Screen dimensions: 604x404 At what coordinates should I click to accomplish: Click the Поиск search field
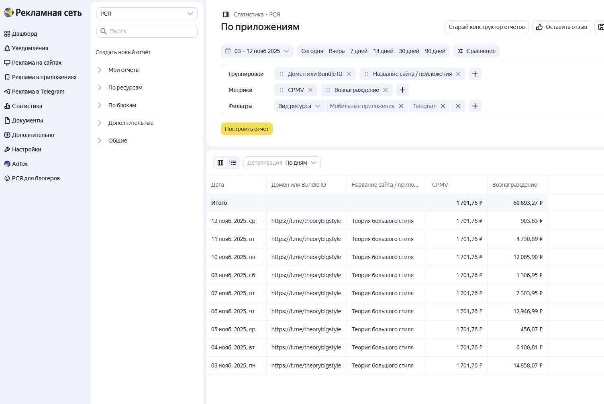pyautogui.click(x=147, y=31)
